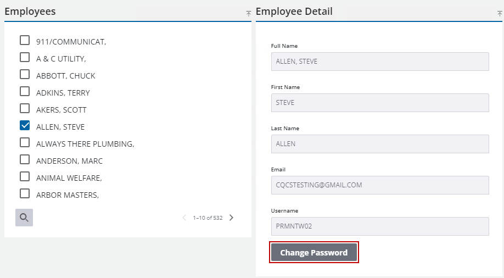504x278 pixels.
Task: Collapse the Employees panel
Action: [x=248, y=13]
